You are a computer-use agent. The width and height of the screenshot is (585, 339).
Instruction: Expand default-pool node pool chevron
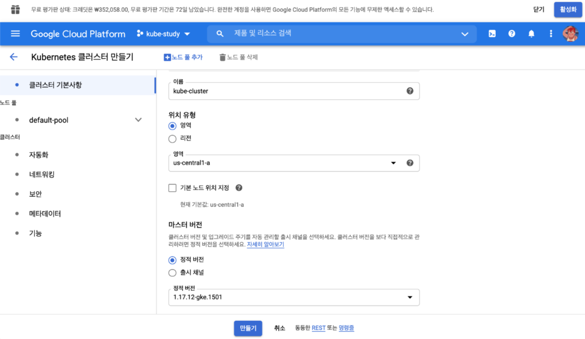coord(138,120)
